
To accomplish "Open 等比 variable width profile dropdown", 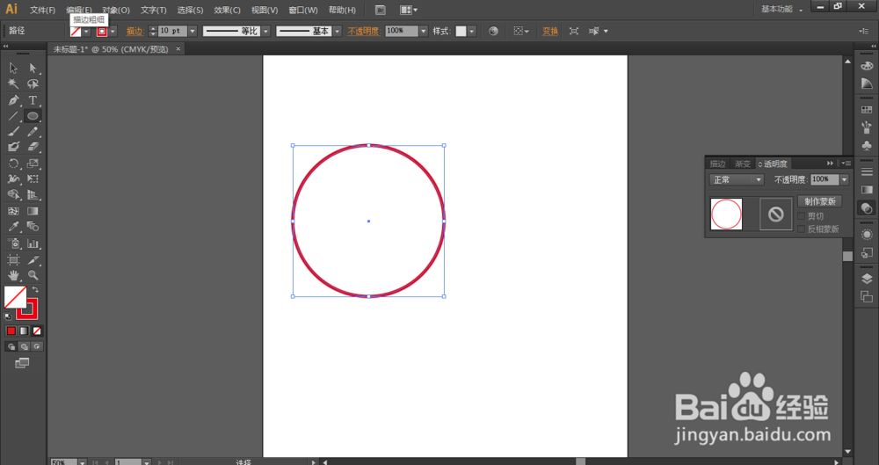I will (x=265, y=32).
